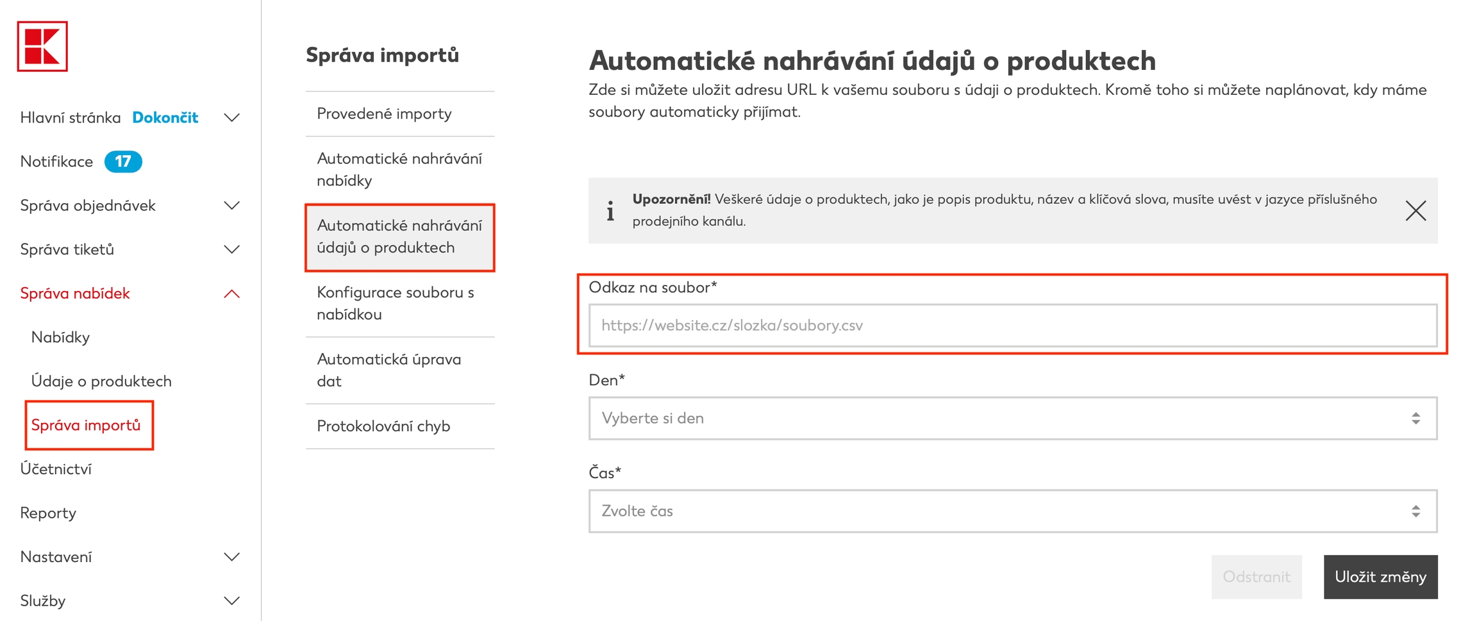
Task: Expand the Správa objednávek section
Action: point(232,206)
